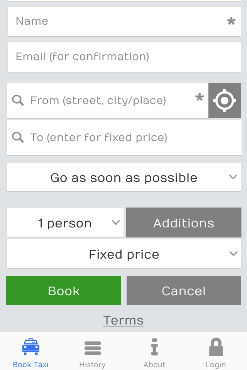
Task: Click the green Book button
Action: (64, 291)
